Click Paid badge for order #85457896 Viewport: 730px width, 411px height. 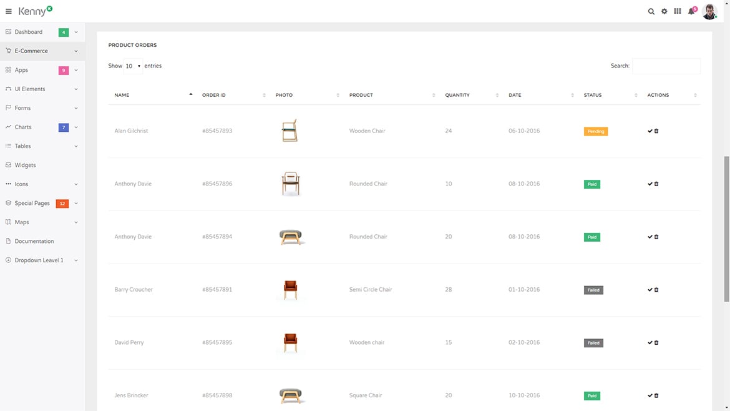click(591, 184)
